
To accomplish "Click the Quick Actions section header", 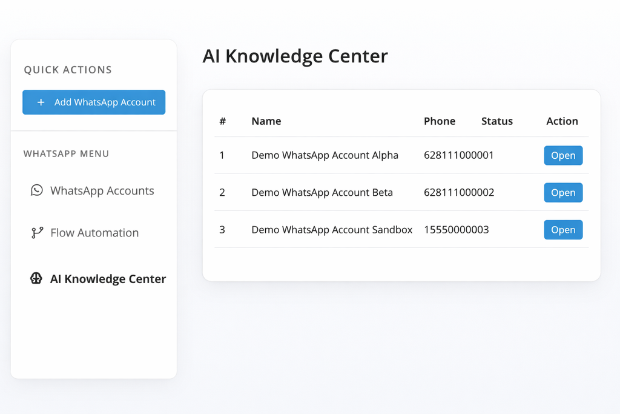I will click(x=68, y=70).
